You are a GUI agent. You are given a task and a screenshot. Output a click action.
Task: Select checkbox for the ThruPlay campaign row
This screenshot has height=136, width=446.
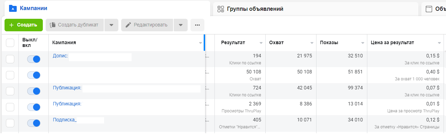(x=10, y=107)
